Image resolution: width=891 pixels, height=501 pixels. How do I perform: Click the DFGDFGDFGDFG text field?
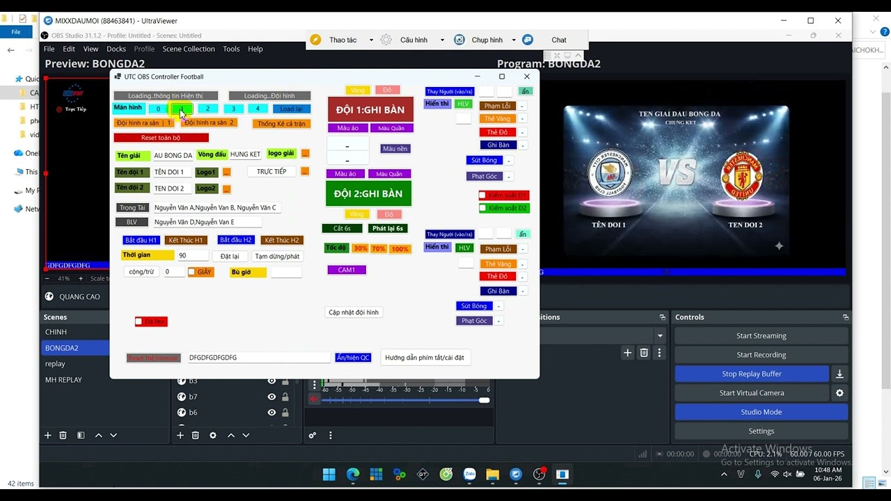click(258, 358)
